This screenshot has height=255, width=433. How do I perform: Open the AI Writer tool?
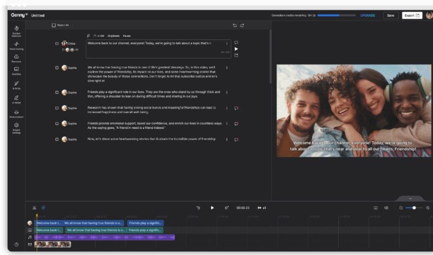[x=16, y=99]
